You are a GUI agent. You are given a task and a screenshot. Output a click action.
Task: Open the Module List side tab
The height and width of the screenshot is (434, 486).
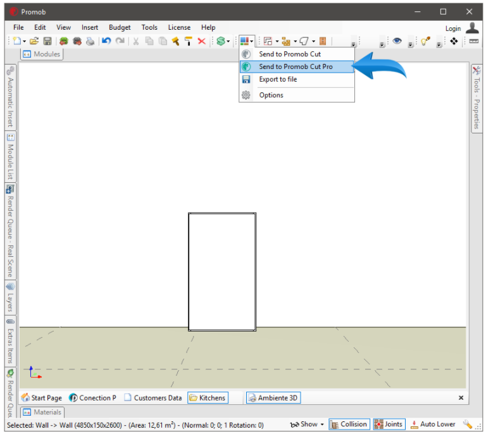pos(11,157)
